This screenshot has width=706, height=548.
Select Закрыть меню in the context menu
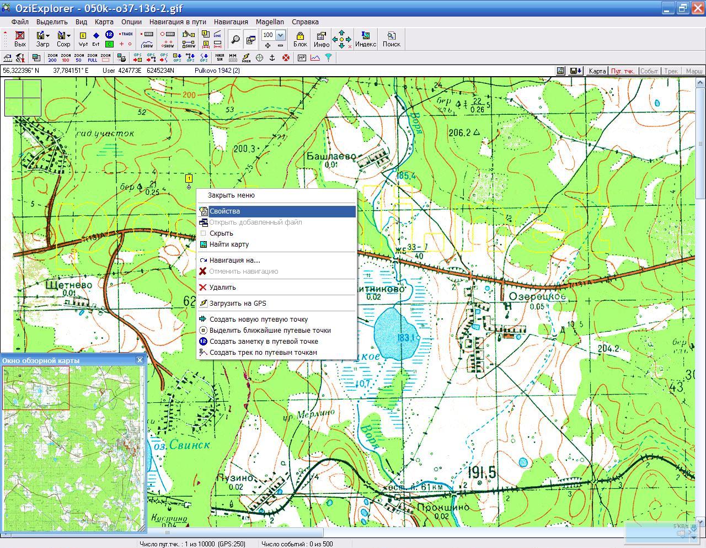point(277,195)
